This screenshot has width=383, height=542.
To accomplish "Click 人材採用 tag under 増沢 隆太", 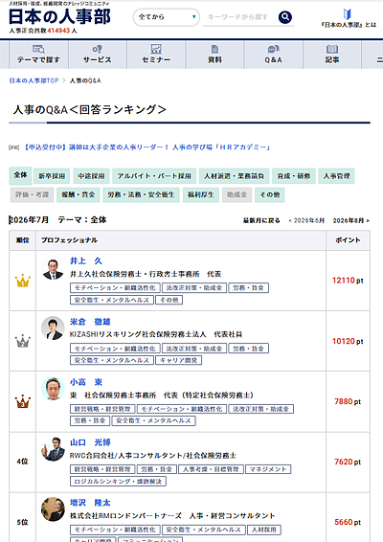I will pos(264,530).
